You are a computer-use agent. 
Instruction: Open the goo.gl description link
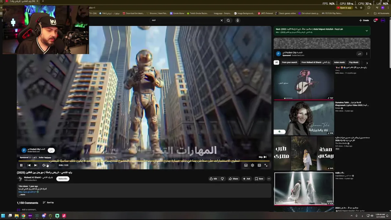27,192
